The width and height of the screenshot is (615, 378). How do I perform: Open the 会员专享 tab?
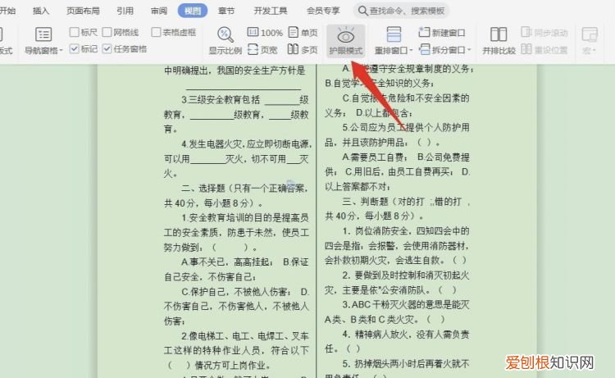point(323,11)
